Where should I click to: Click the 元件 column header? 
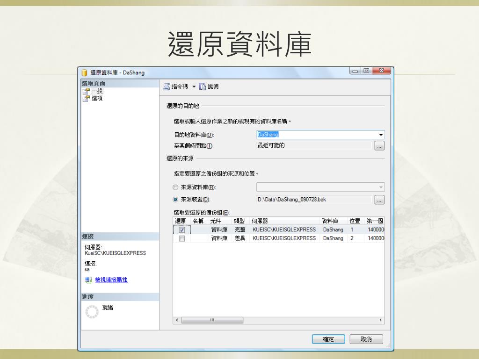219,221
